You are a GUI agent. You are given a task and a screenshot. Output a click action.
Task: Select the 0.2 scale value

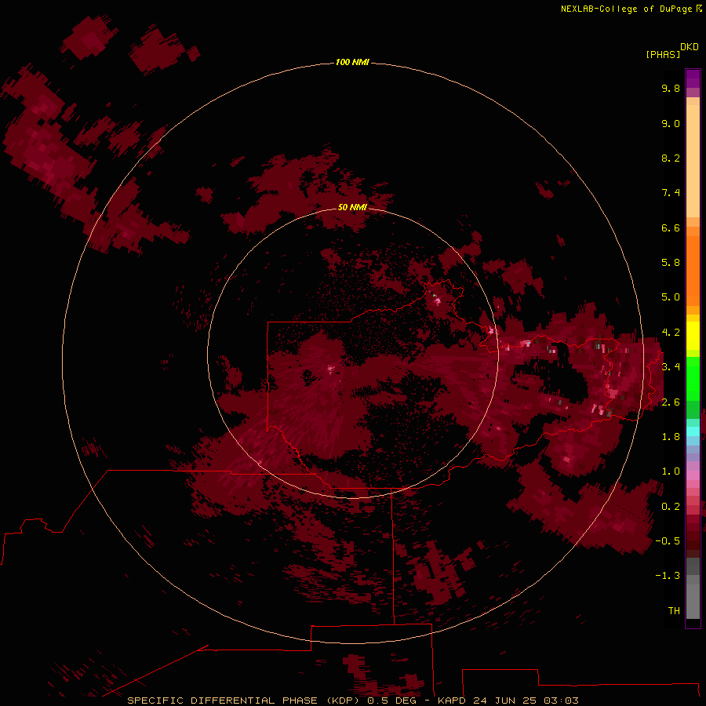671,507
